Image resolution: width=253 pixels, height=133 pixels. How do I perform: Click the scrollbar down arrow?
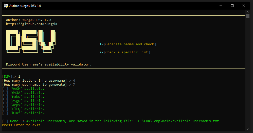(x=247, y=129)
